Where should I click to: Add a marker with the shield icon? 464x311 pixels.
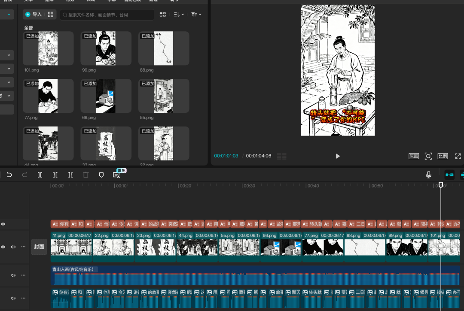tap(101, 175)
